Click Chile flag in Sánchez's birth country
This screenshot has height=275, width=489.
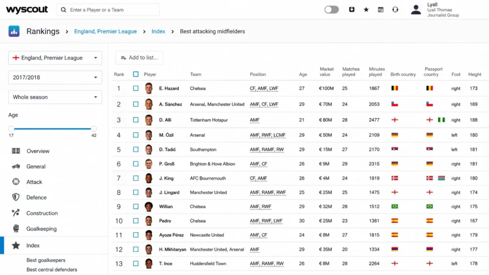(394, 104)
